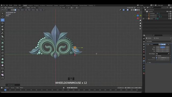
Task: Hide Collection with its eye icon
Action: coord(169,12)
